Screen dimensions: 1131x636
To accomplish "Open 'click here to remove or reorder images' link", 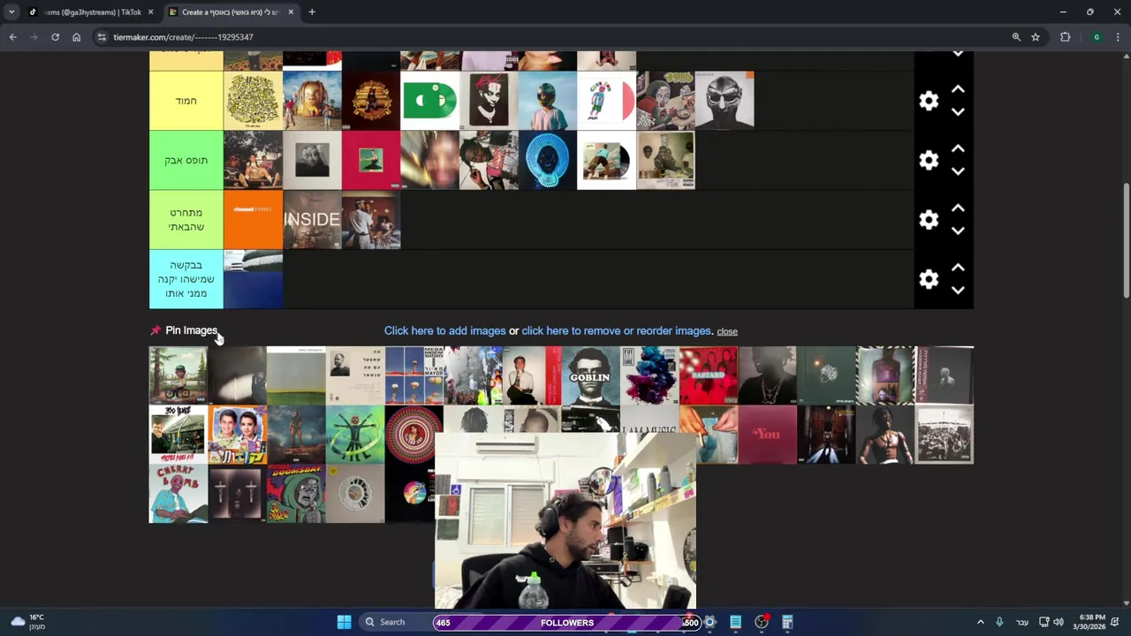I will pyautogui.click(x=616, y=330).
